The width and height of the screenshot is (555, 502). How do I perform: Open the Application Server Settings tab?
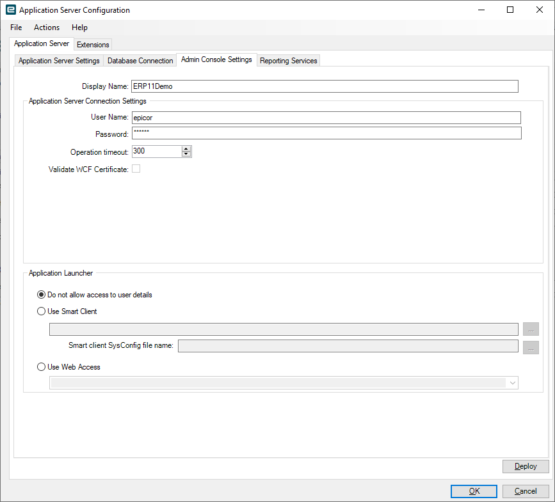click(x=59, y=61)
